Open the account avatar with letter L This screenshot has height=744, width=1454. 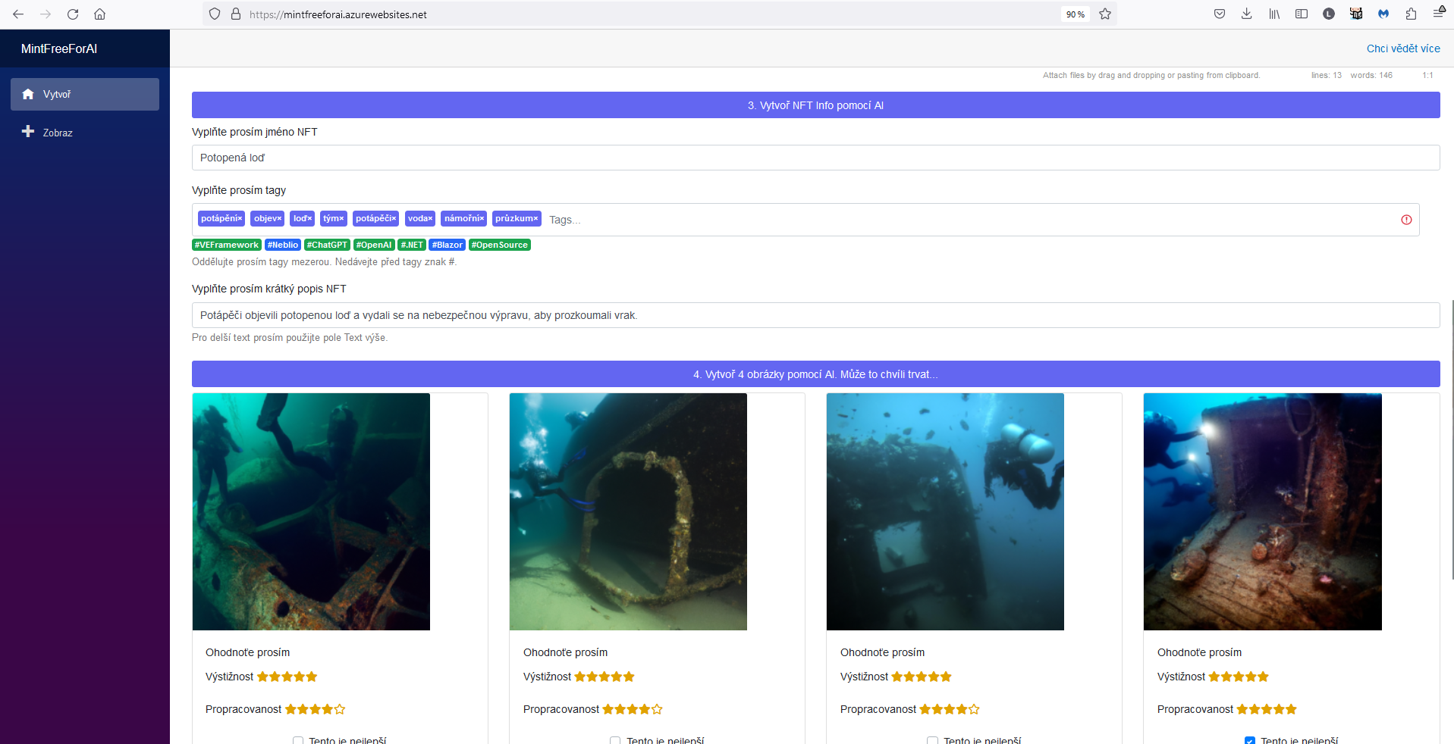(x=1329, y=14)
